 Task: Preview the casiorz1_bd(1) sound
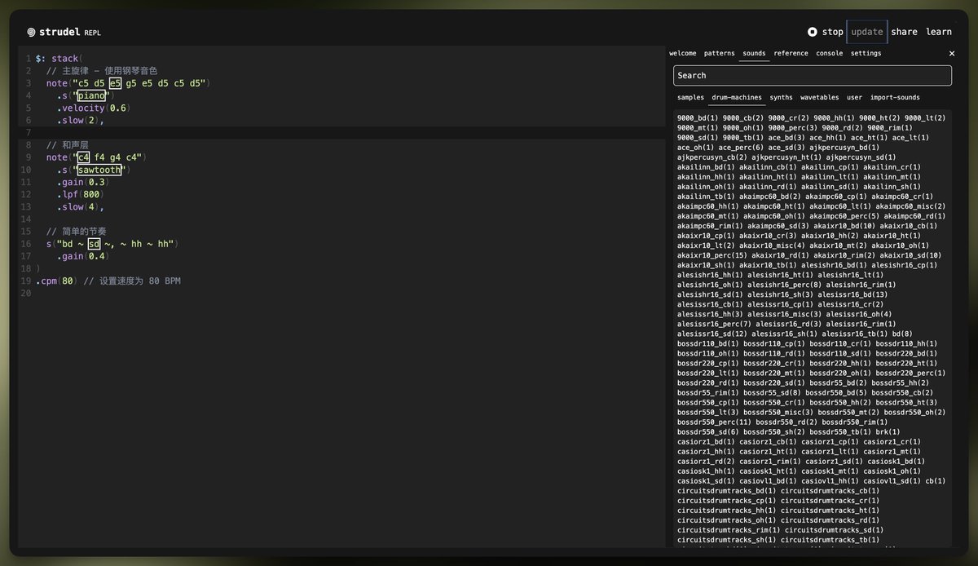point(706,441)
